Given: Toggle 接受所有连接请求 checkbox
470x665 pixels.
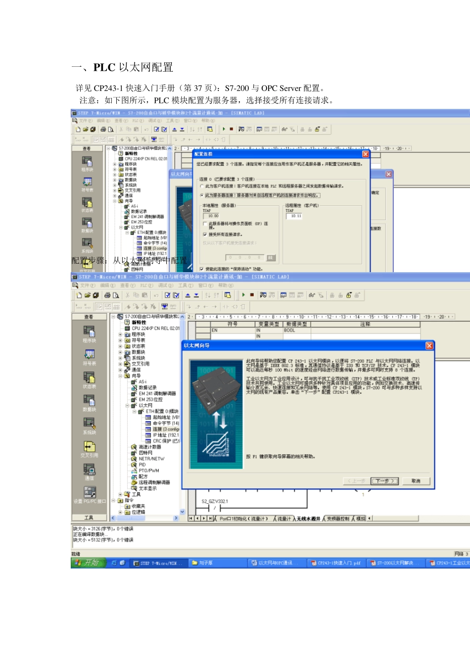Looking at the screenshot, I should (205, 235).
